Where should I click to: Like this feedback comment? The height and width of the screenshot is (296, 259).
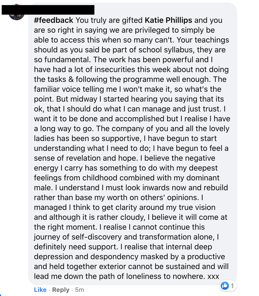tap(40, 290)
